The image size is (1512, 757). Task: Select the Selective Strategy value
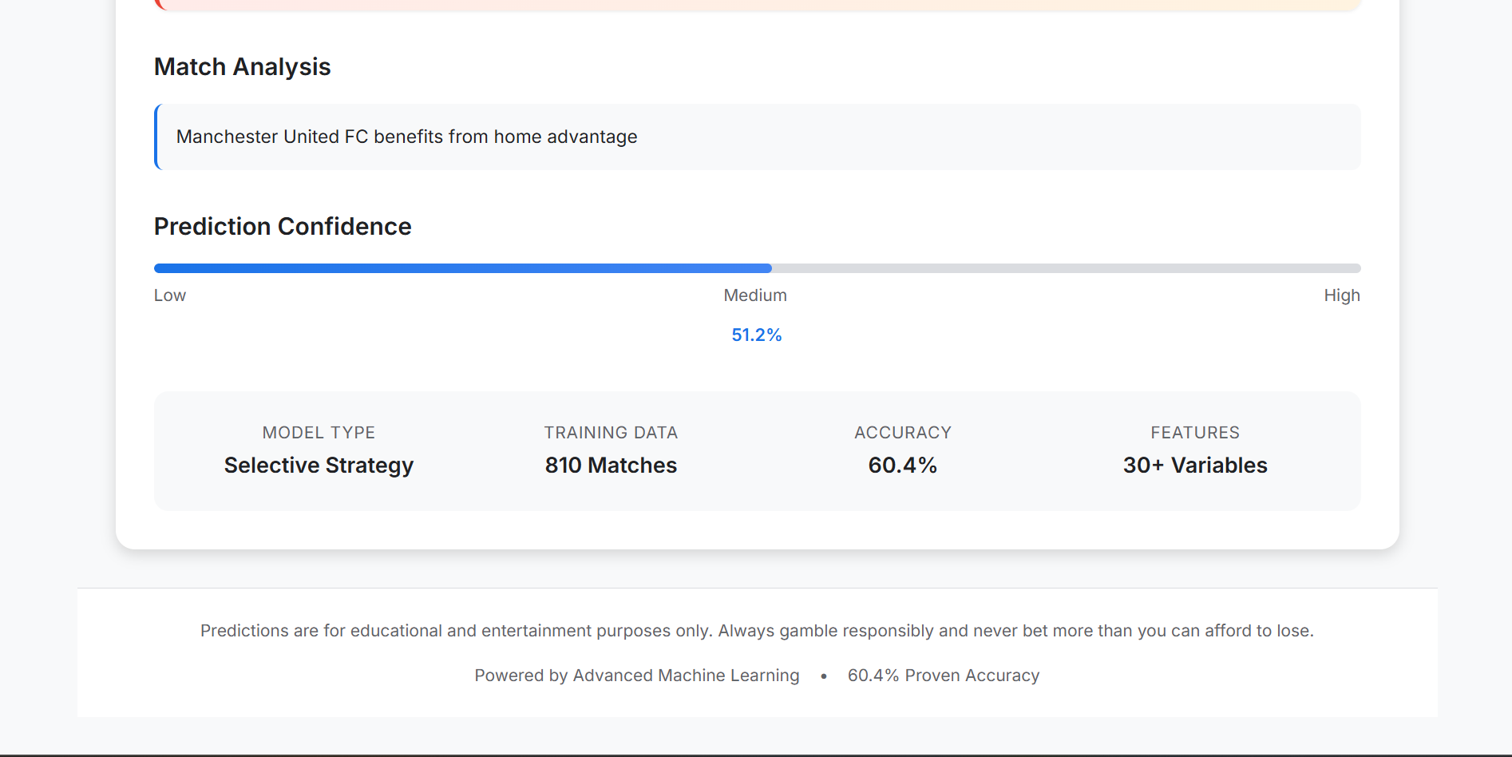[x=319, y=466]
